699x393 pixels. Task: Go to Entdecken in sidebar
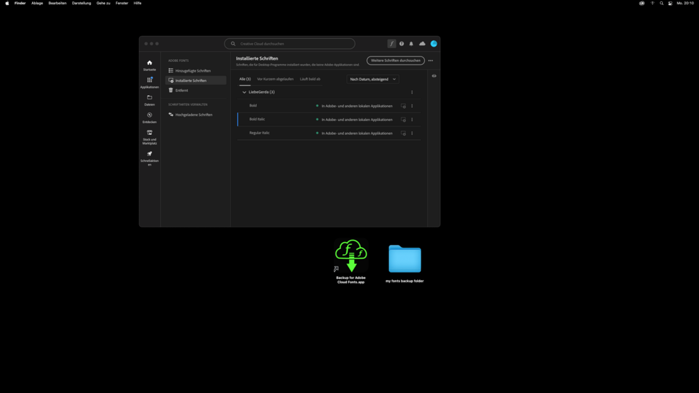click(x=150, y=118)
